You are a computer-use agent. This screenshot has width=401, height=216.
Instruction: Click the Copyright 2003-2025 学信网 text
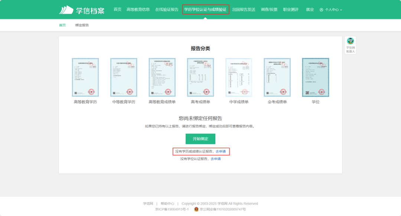click(x=220, y=203)
